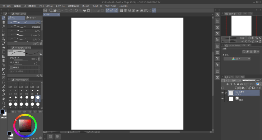This screenshot has width=262, height=140.
Task: Open the レイヤー(L) menu
Action: pyautogui.click(x=60, y=6)
